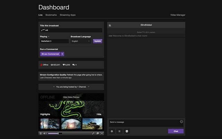Viewport: 222px width, 139px height.
Task: Open the emoticon face menu in chat
Action: click(x=127, y=131)
